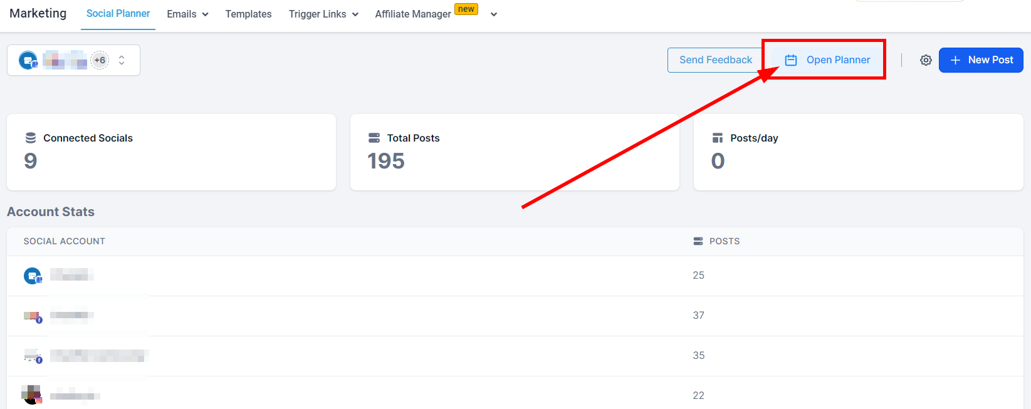Open the Templates tab

[x=248, y=14]
